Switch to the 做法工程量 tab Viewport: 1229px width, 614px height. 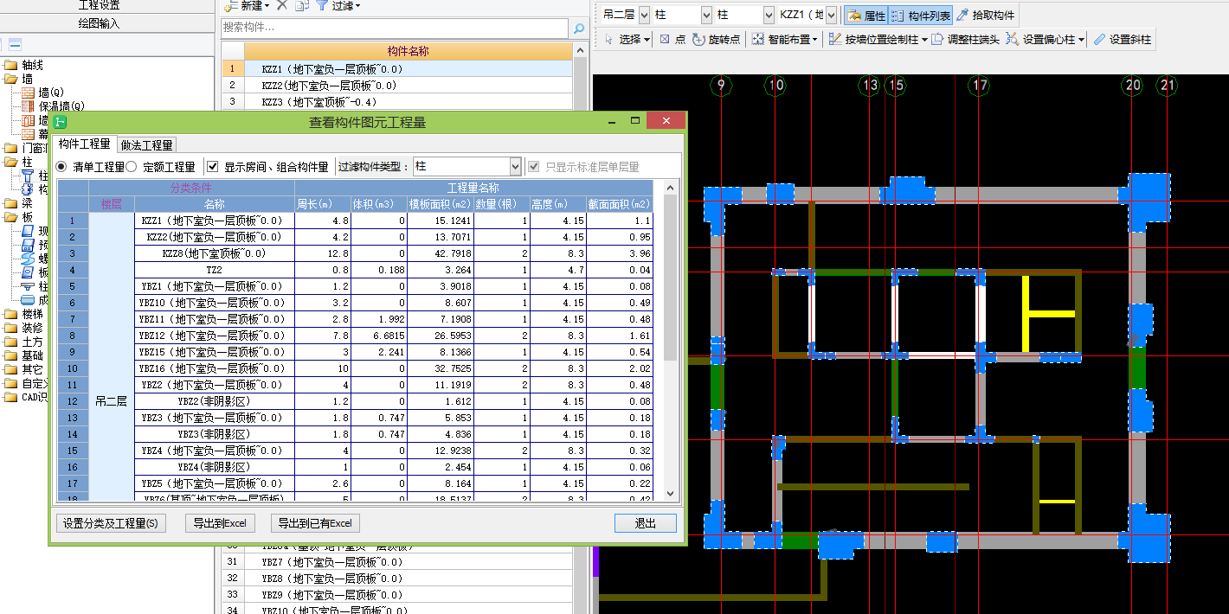(x=147, y=144)
